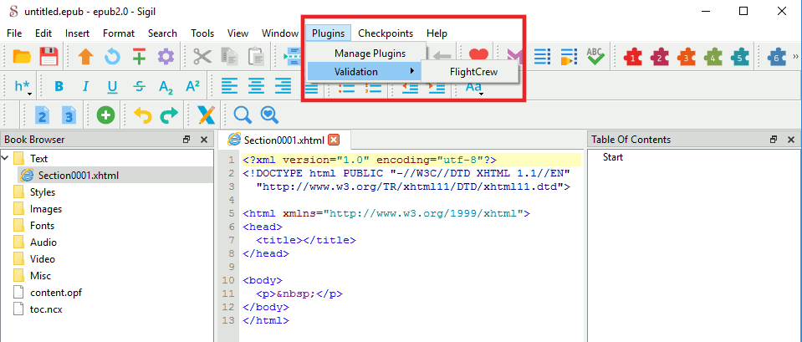Insert numbered list icon
Image resolution: width=802 pixels, height=342 pixels.
coord(373,87)
